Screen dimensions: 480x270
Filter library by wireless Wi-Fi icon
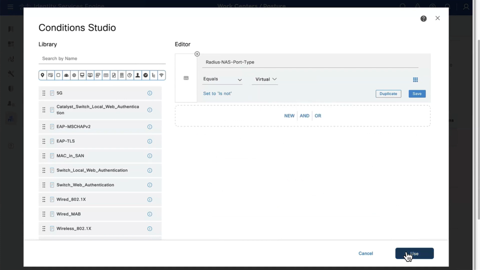click(161, 75)
